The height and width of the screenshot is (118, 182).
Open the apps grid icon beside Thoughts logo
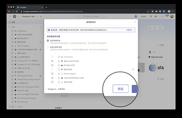(x=10, y=17)
